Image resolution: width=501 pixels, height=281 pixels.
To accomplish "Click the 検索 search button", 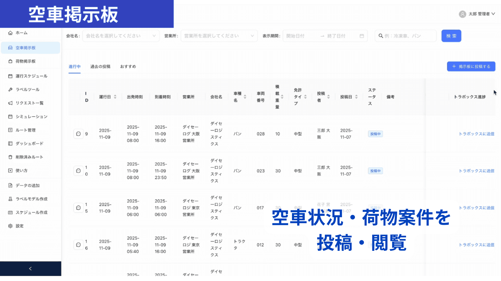I will pos(451,36).
